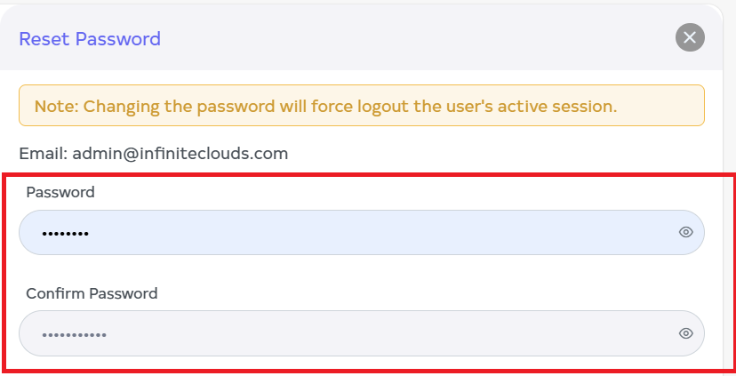736x376 pixels.
Task: Close the Reset Password dialog
Action: 690,37
